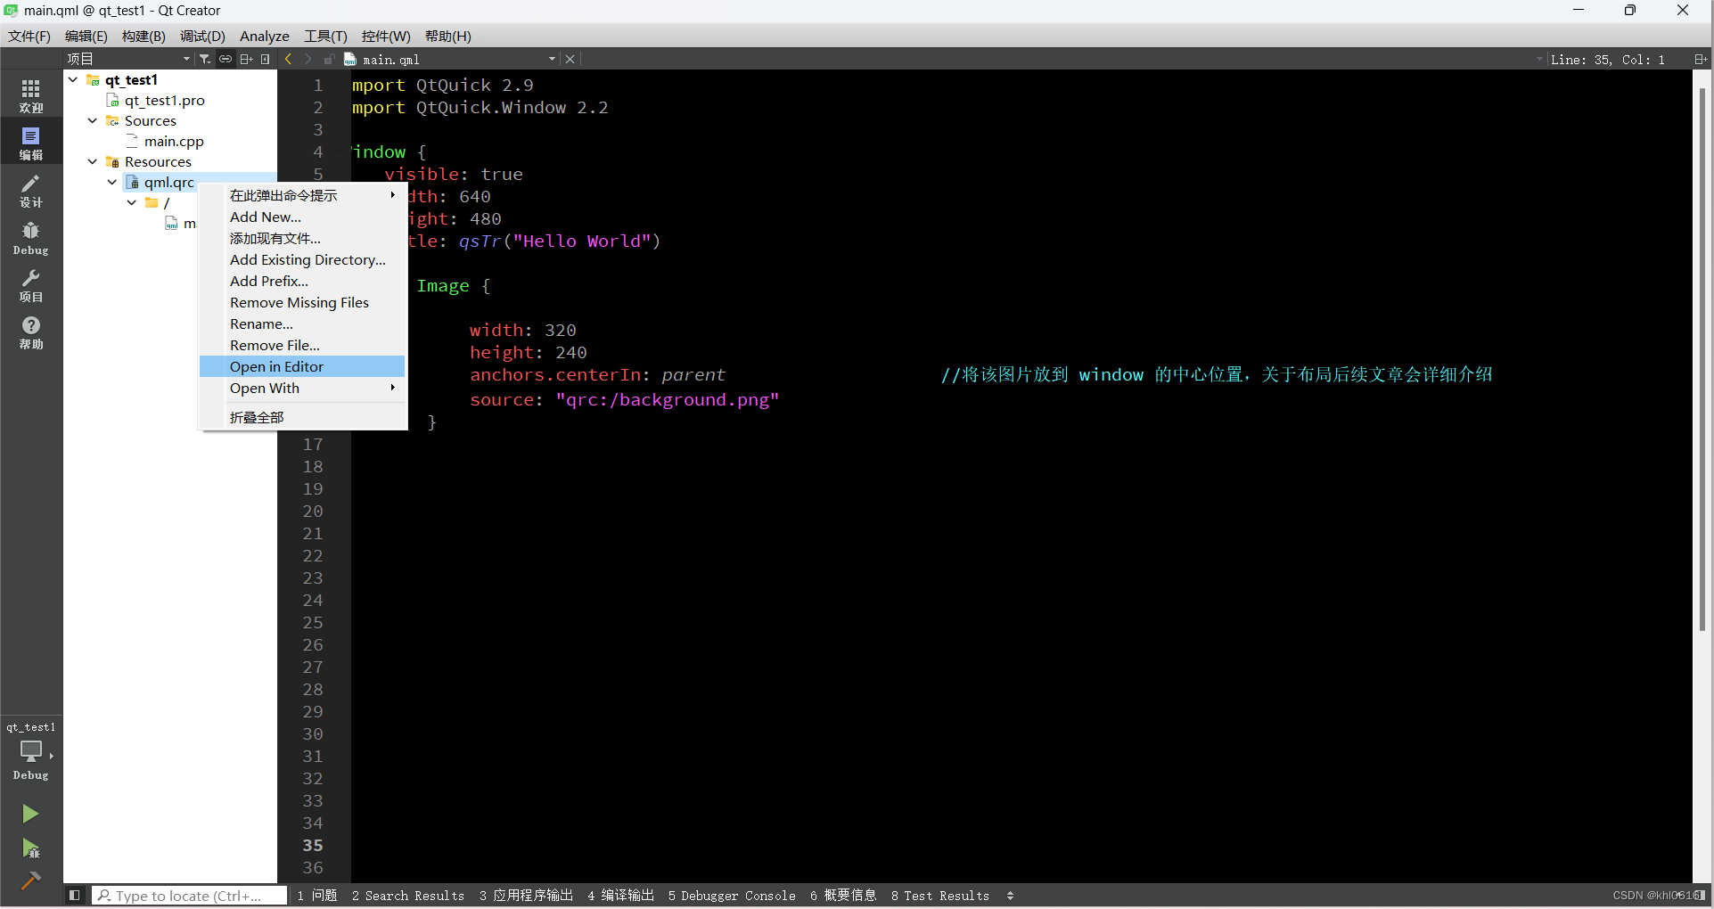1714x909 pixels.
Task: Collapse the Sources tree node
Action: (92, 120)
